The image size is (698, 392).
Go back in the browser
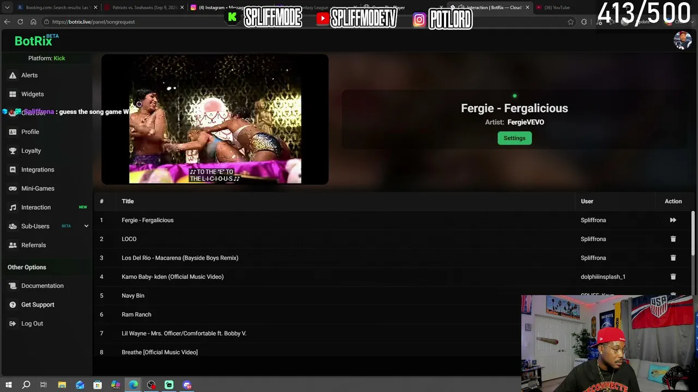tap(7, 22)
